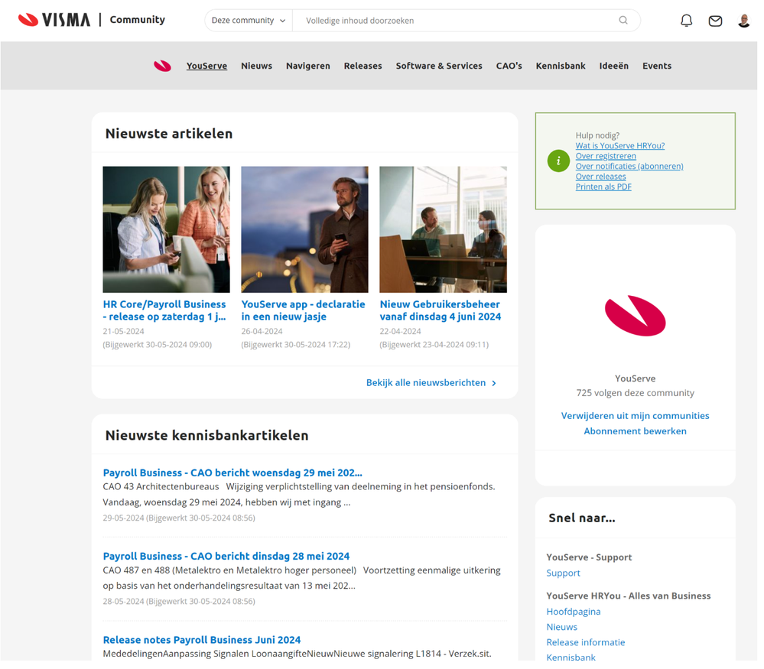Expand the Deze community dropdown
Screen dimensions: 764x669
[x=248, y=21]
